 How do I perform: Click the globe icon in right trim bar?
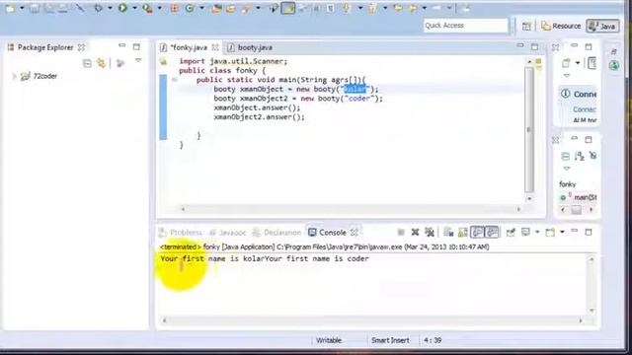pos(613,66)
